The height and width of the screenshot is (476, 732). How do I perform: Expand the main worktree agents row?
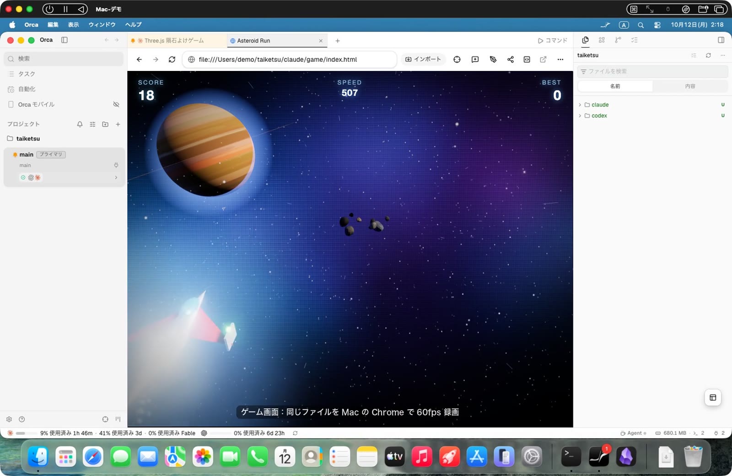click(x=116, y=178)
